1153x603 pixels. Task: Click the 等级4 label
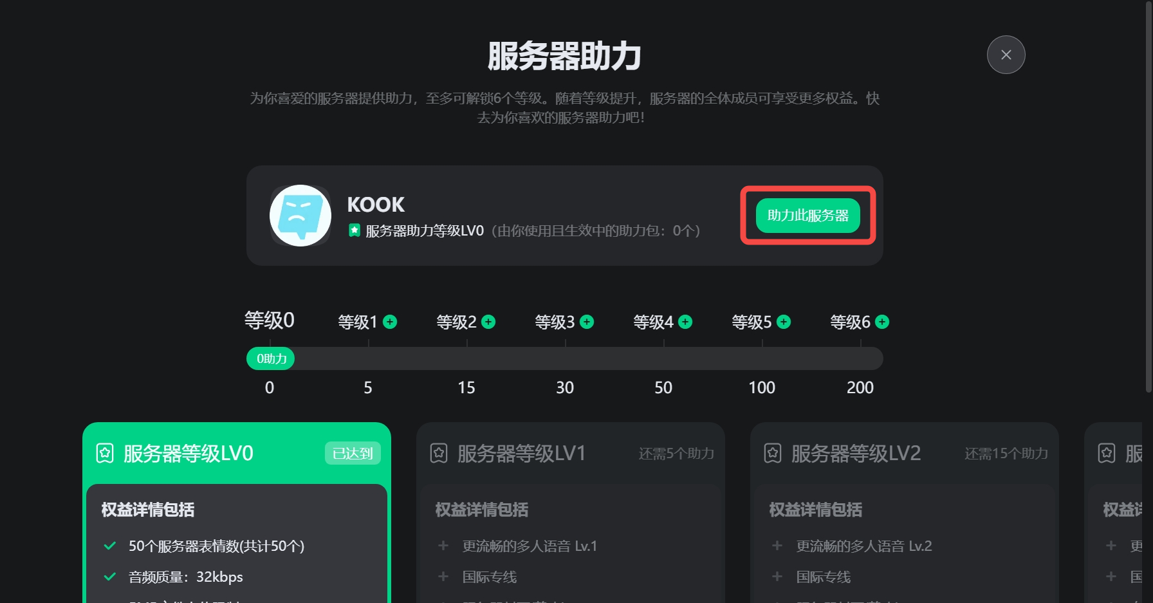[653, 322]
